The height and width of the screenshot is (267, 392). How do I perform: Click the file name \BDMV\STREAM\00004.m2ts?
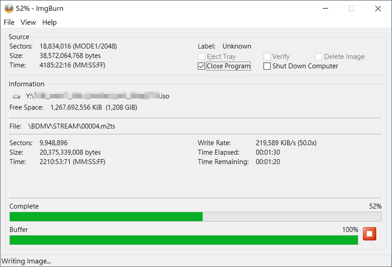(x=72, y=126)
